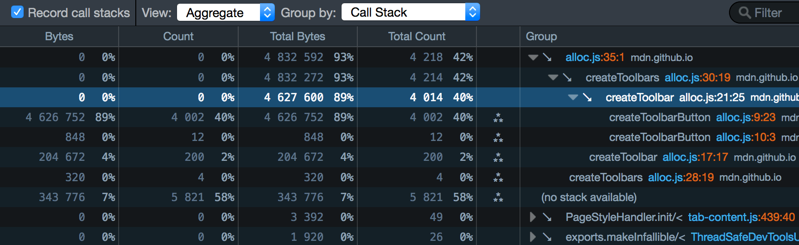This screenshot has width=799, height=245.
Task: Expand the PageStyleHandler.init row
Action: pos(533,217)
